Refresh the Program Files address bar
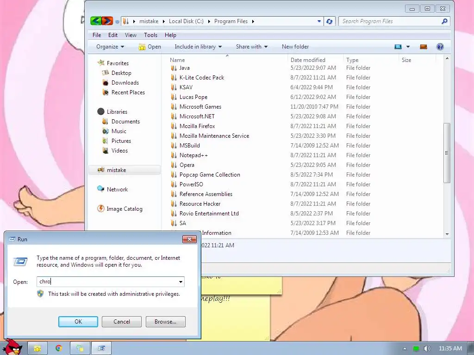 [330, 21]
